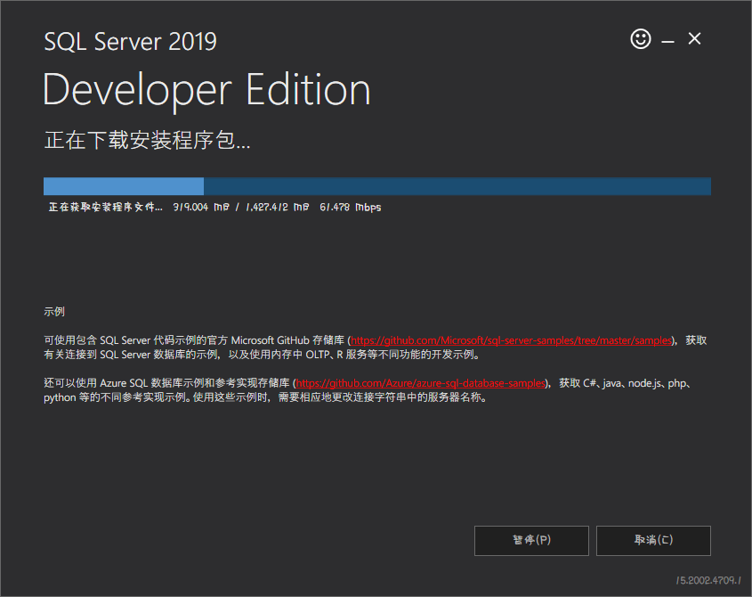Click the smiley feedback icon
Screen dimensions: 752x597
click(x=640, y=39)
